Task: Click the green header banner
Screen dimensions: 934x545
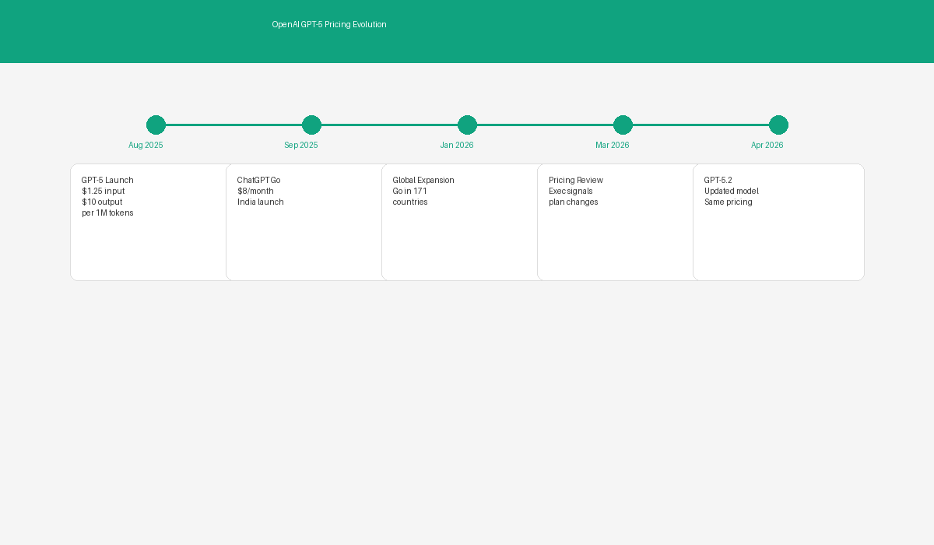Action: pos(467,31)
